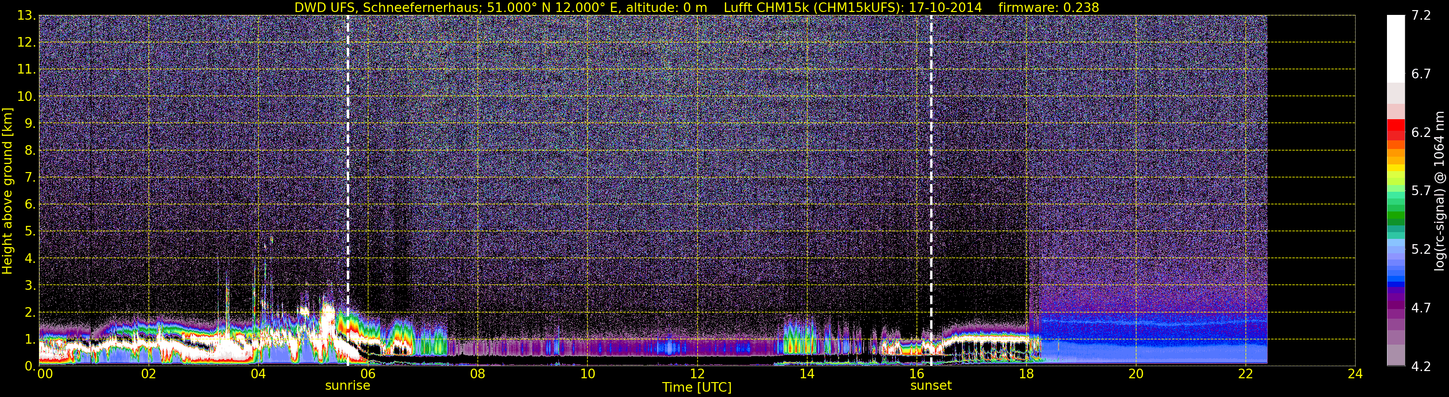Viewport: 1449px width, 397px height.
Task: Click the '6.7' colorbar tick value
Action: (1421, 74)
